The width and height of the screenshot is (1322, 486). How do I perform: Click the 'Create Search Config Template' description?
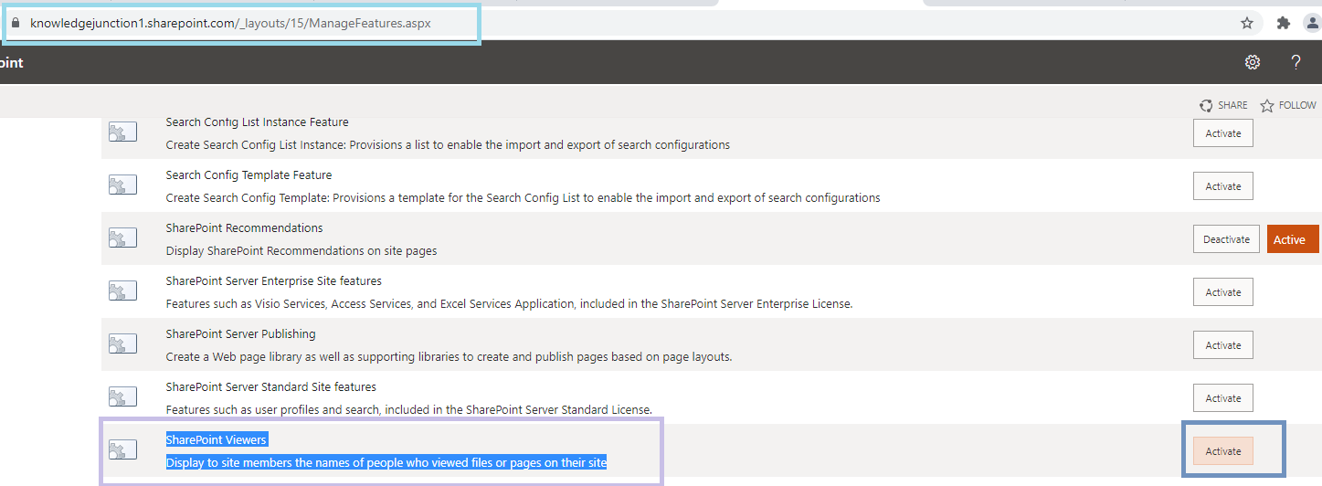tap(523, 197)
